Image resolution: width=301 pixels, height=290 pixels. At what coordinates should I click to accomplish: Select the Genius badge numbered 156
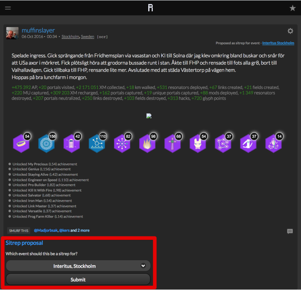(x=46, y=143)
